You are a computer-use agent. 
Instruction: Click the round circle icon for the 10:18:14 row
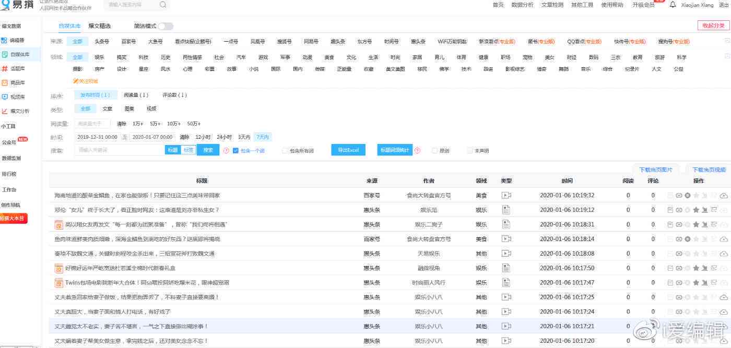pos(688,239)
